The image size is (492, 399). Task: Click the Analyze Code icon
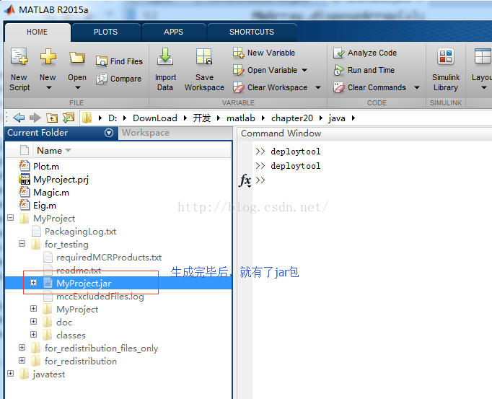[339, 53]
